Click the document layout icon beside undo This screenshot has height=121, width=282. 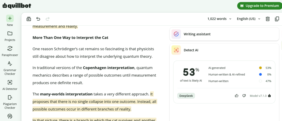click(x=29, y=19)
